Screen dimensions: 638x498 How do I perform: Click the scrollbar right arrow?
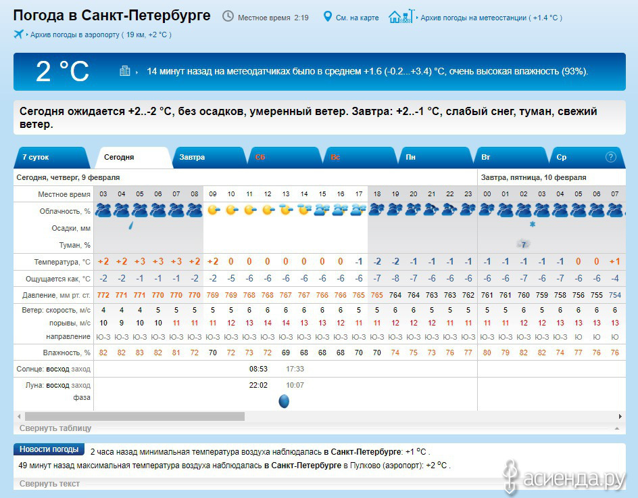[x=620, y=417]
